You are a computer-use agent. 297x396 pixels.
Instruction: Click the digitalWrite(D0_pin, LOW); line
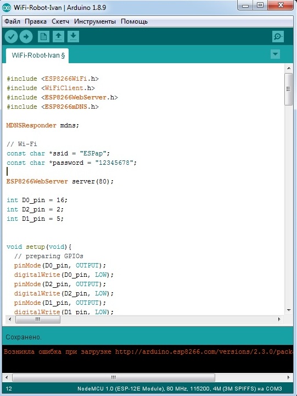pyautogui.click(x=64, y=275)
